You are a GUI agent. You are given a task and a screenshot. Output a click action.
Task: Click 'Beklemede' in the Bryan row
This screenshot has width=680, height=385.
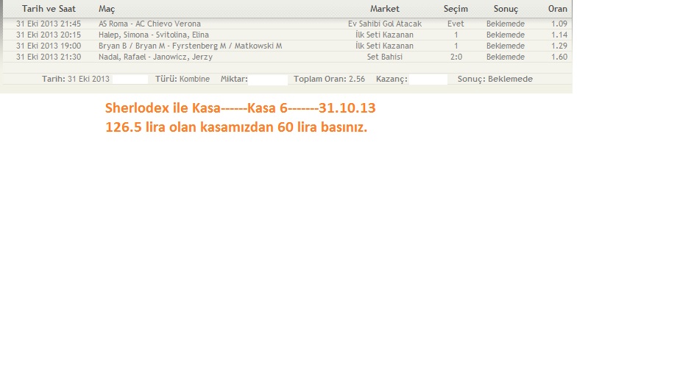click(x=506, y=46)
